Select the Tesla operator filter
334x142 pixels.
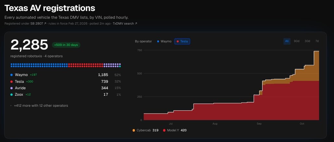pyautogui.click(x=182, y=41)
